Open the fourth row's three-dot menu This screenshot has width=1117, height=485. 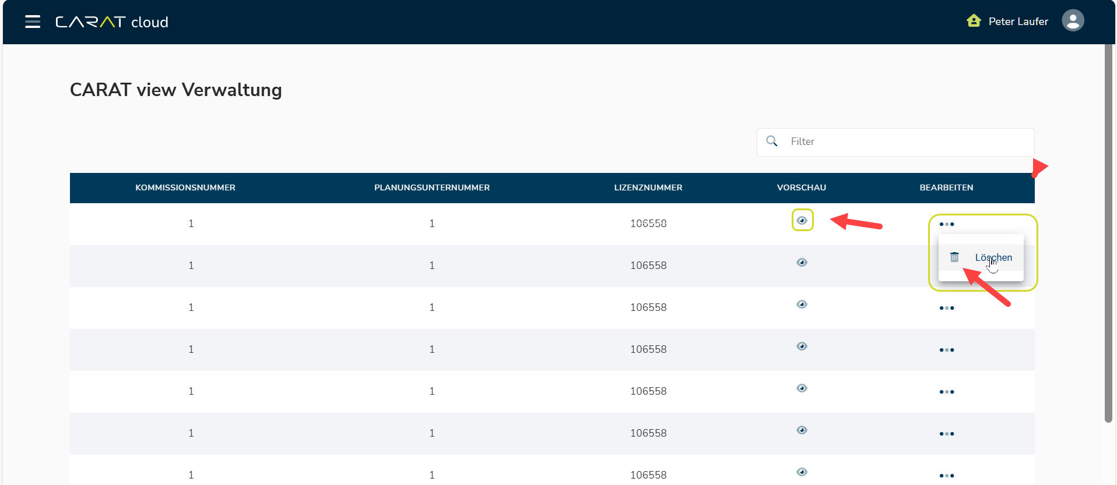[947, 350]
